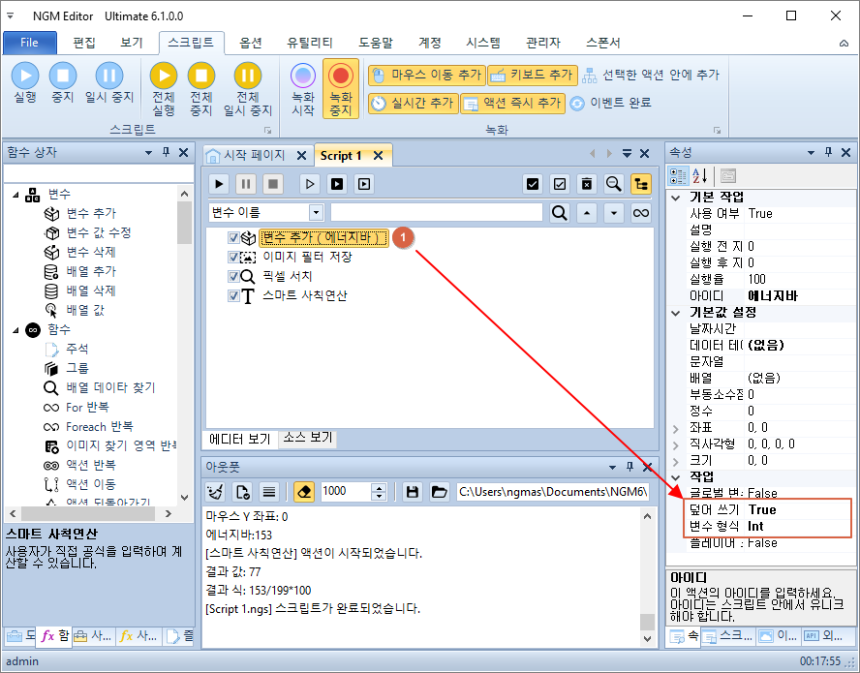The width and height of the screenshot is (860, 673).
Task: Click the check-all actions icon
Action: tap(532, 184)
